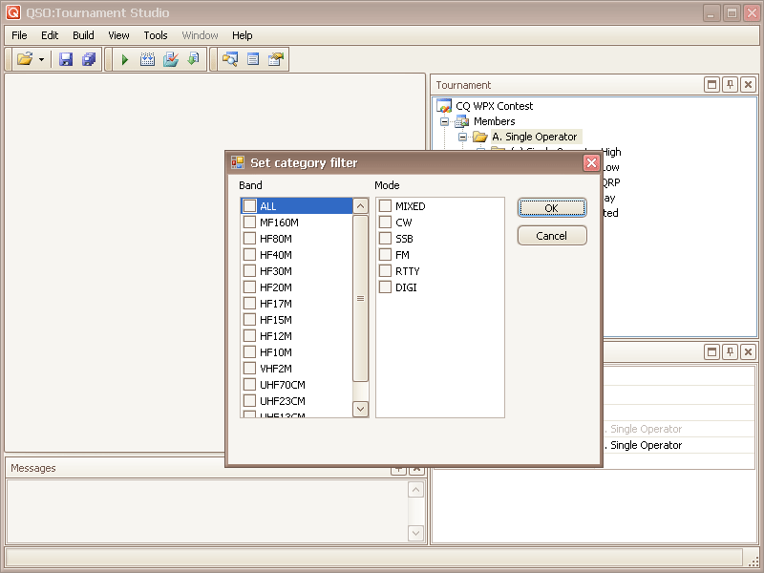
Task: Click the checkmark log toolbar icon
Action: pyautogui.click(x=170, y=59)
